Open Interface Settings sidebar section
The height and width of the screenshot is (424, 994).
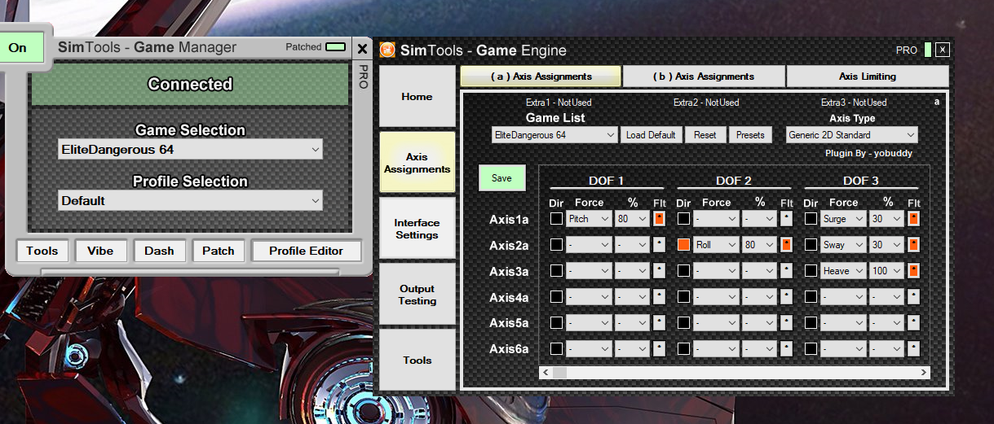coord(417,228)
